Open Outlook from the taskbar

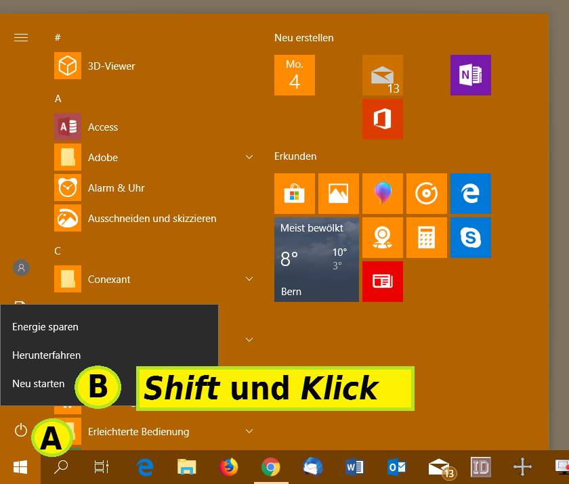(396, 467)
